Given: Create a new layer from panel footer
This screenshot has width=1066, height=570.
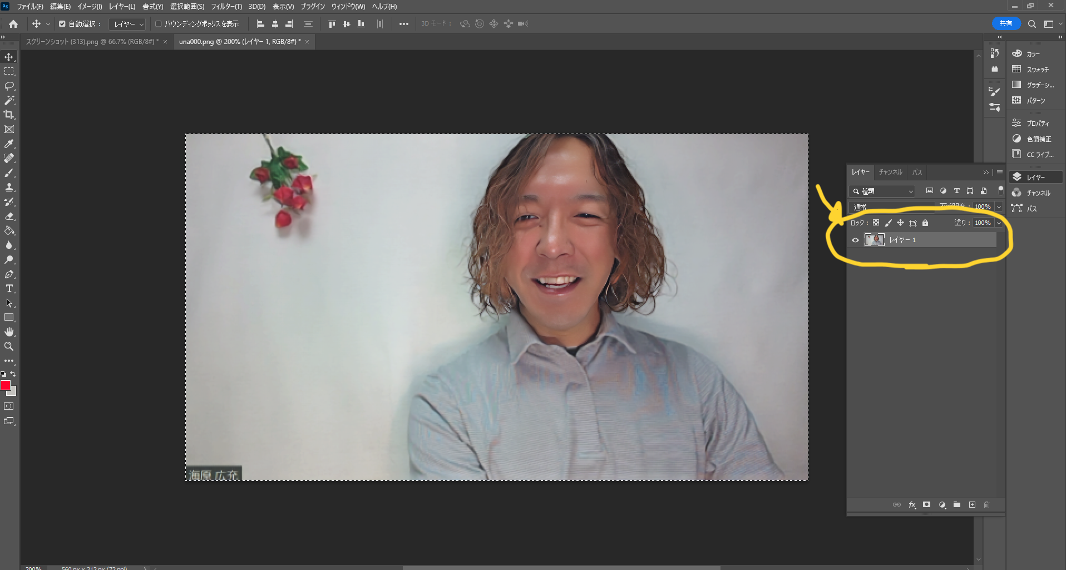Looking at the screenshot, I should (x=972, y=505).
